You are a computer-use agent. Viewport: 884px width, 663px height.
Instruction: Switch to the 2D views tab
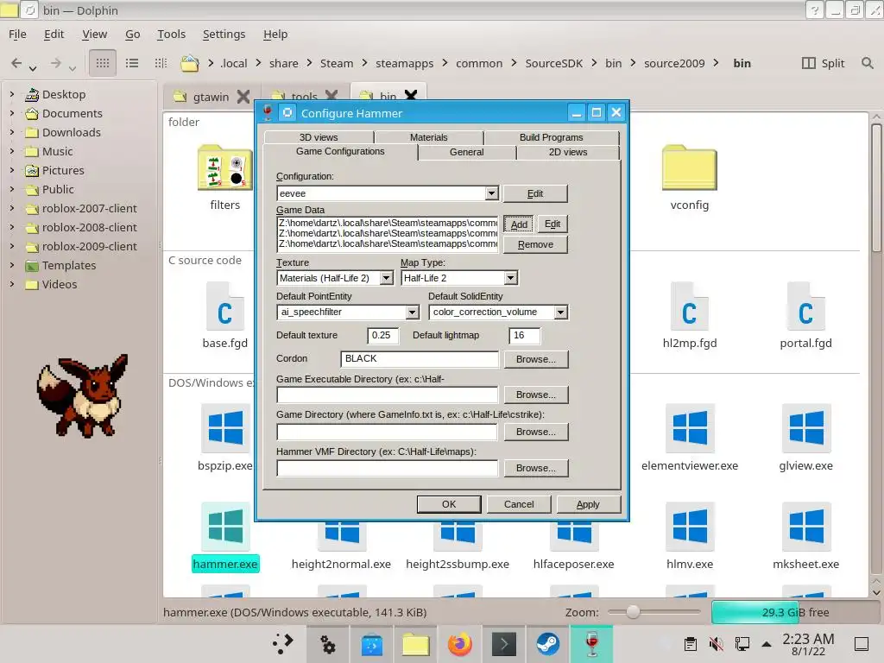click(x=568, y=152)
